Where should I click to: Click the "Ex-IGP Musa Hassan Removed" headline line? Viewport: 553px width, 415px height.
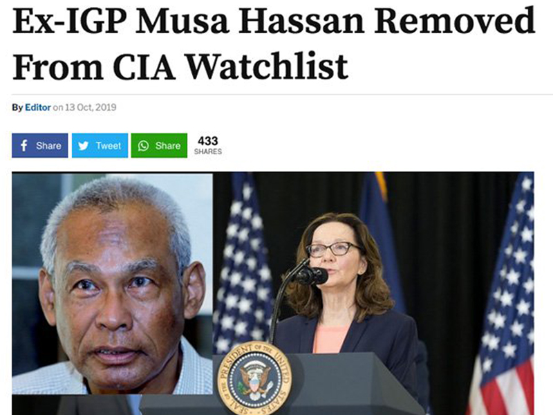pyautogui.click(x=274, y=21)
